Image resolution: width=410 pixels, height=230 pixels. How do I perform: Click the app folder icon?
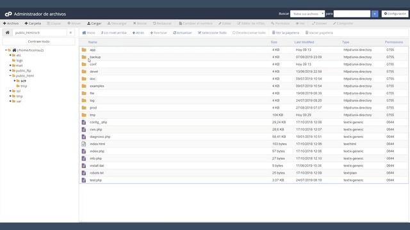84,50
